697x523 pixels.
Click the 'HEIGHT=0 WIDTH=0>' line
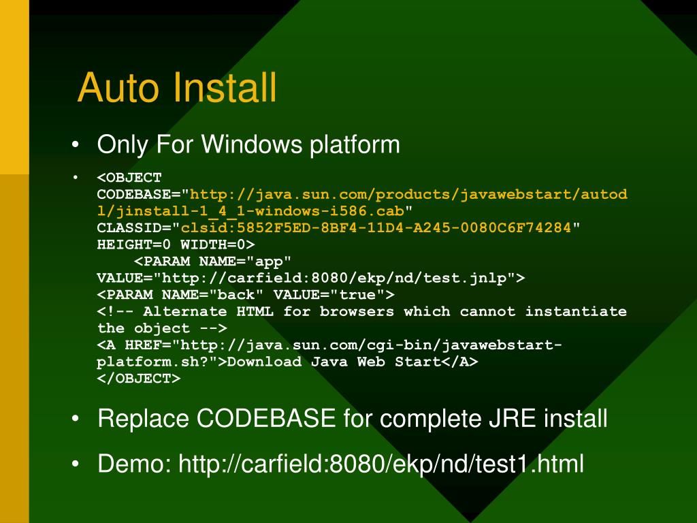[x=176, y=244]
